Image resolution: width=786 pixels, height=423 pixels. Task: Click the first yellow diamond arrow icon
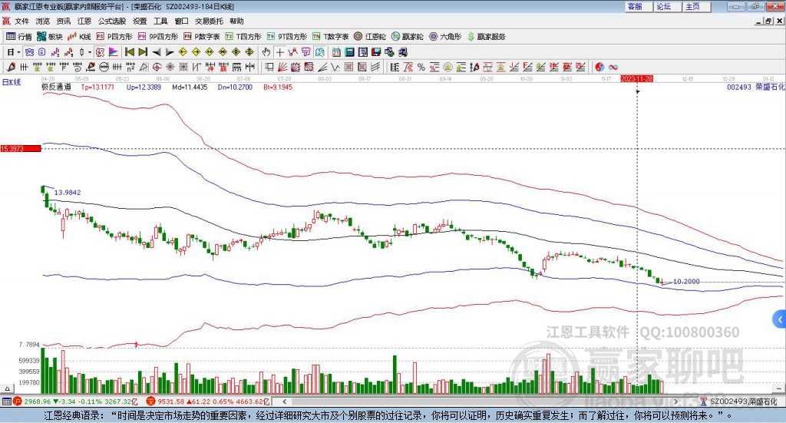pos(183,52)
